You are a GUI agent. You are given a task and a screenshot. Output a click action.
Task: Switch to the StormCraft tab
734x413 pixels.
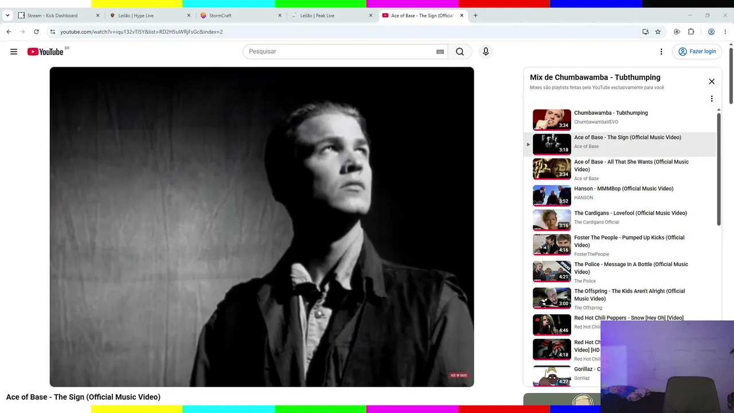[241, 15]
